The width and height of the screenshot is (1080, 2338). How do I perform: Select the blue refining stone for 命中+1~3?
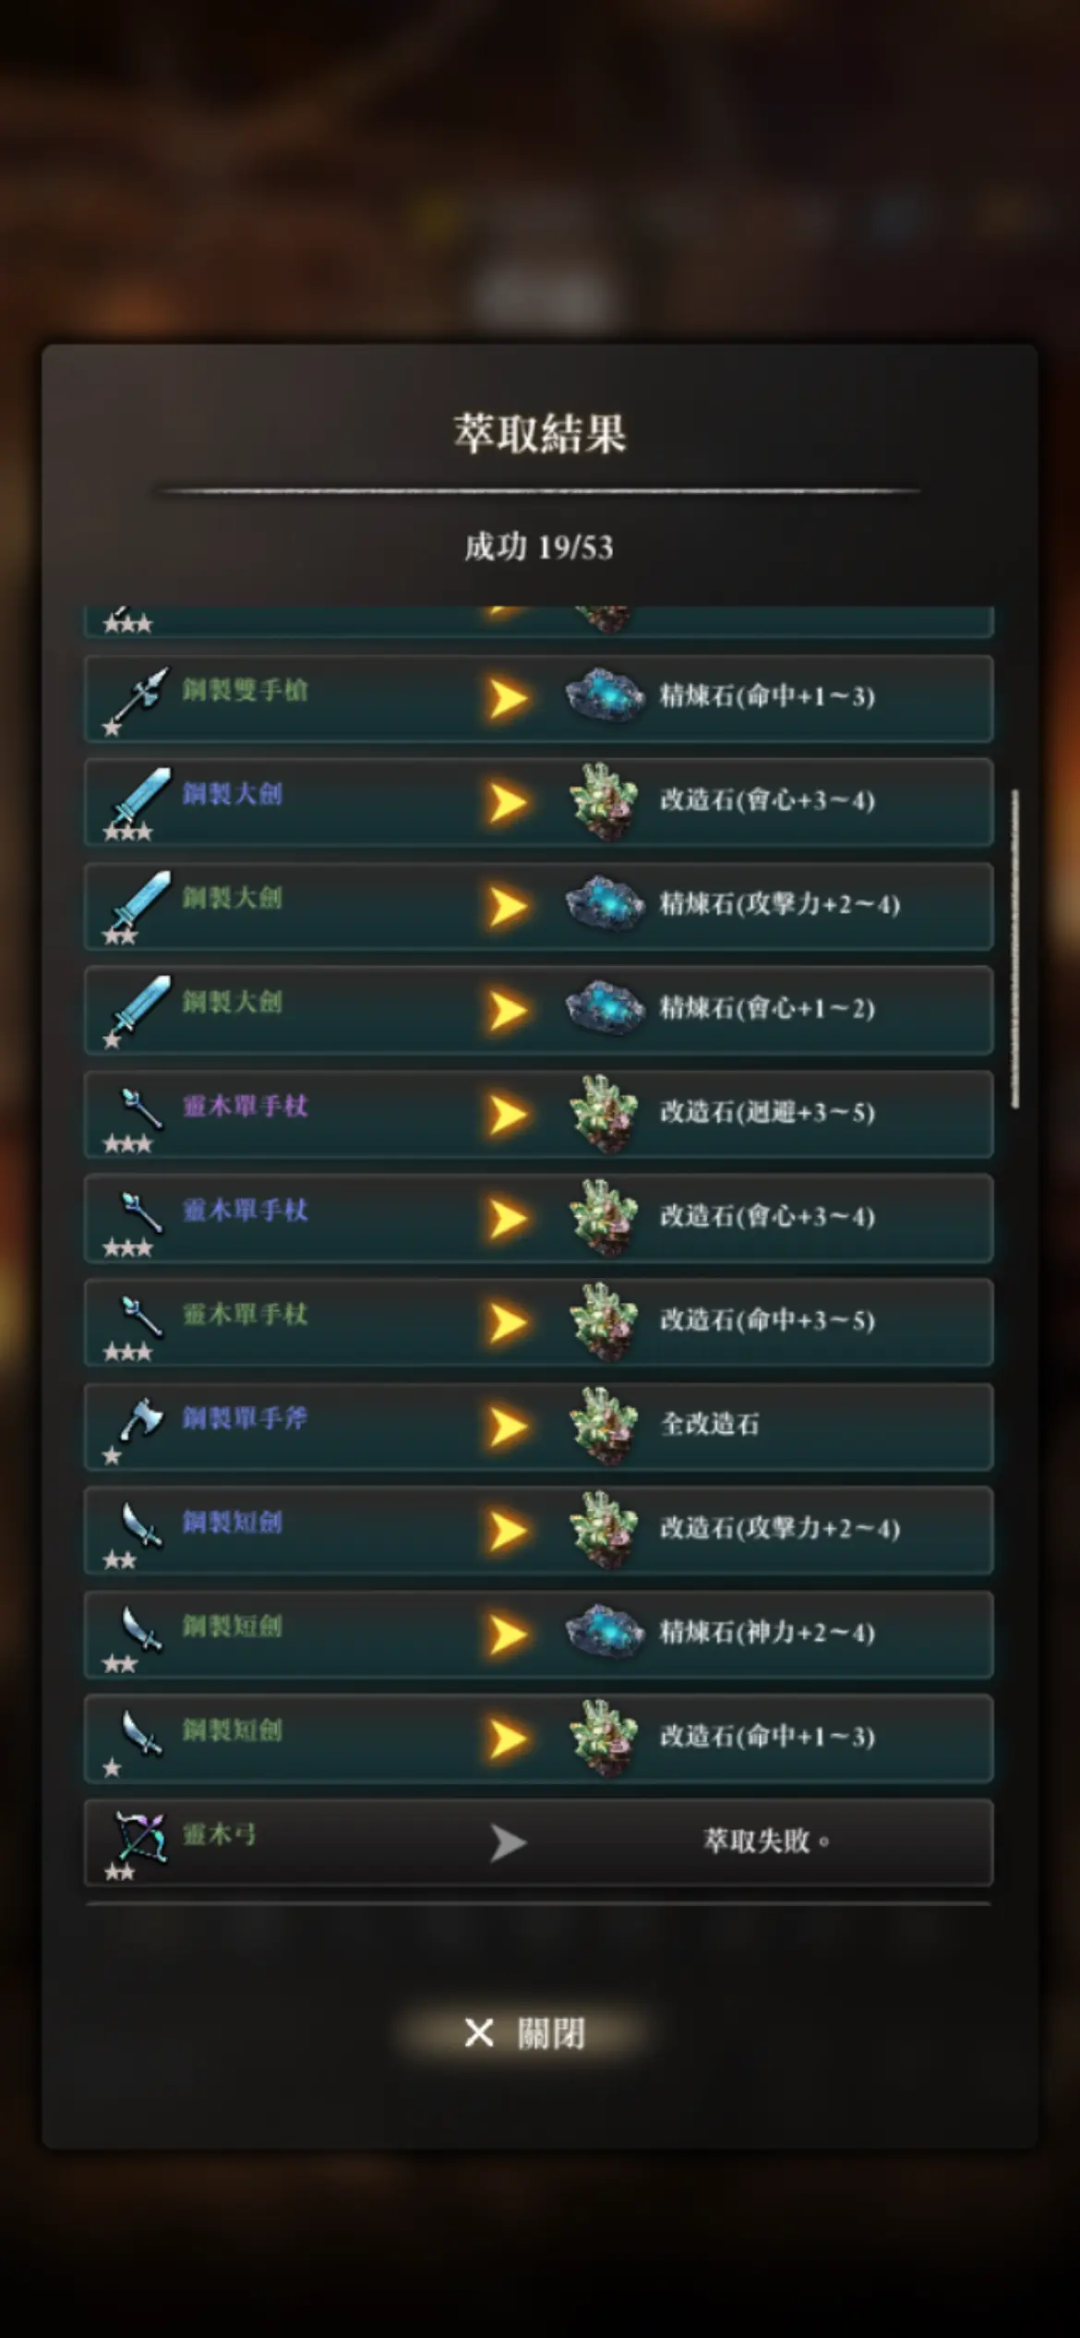click(x=605, y=697)
